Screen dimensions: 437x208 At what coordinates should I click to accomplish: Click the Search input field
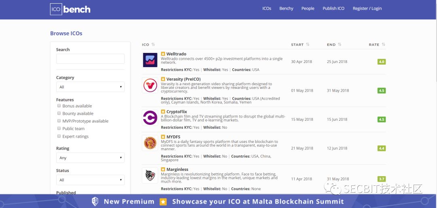click(x=90, y=59)
